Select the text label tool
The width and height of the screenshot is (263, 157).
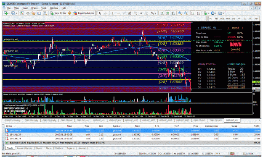[147, 13]
